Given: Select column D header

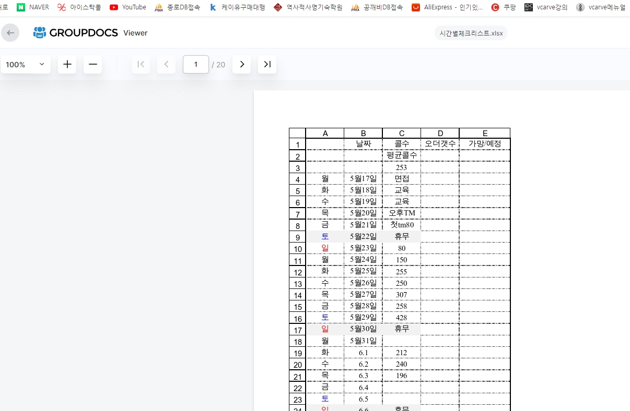Looking at the screenshot, I should point(440,133).
